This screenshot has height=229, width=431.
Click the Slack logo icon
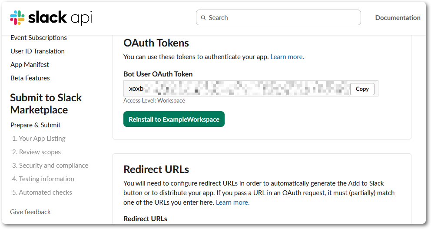point(17,18)
